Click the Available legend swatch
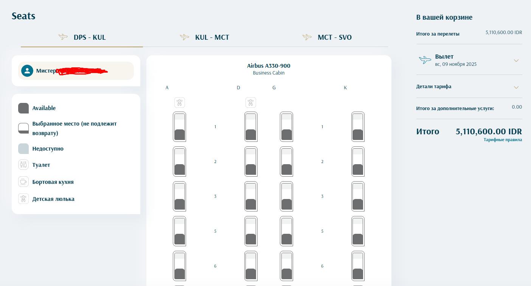Screen dimensions: 531x286 pyautogui.click(x=23, y=108)
